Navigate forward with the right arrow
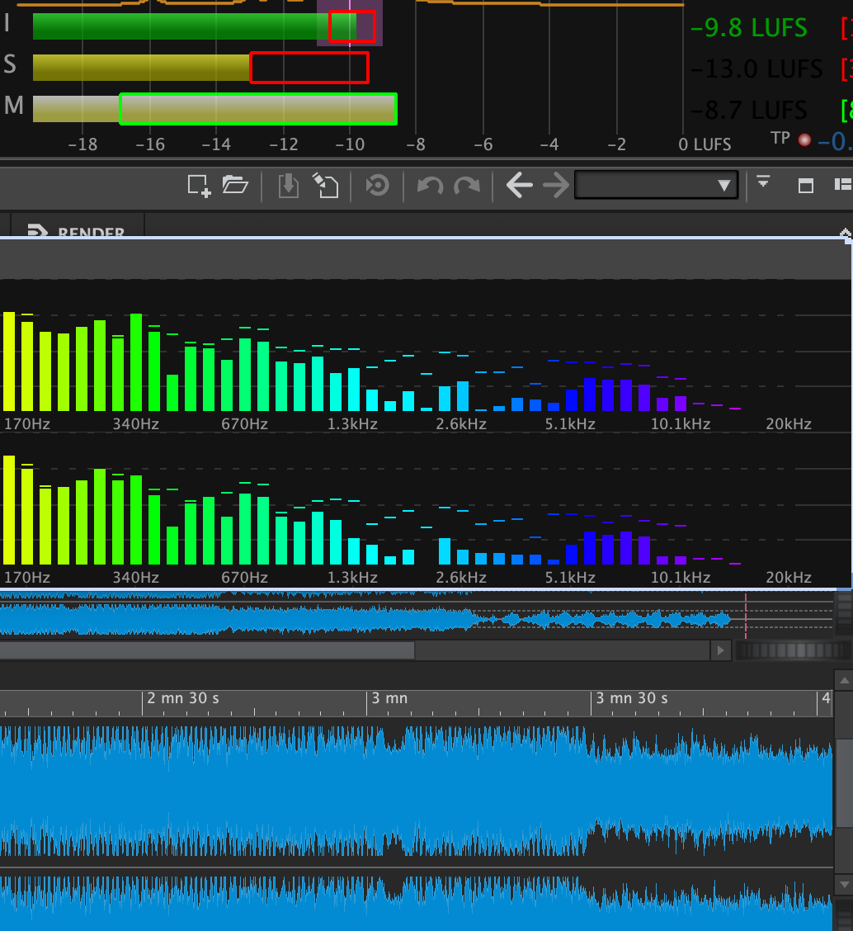The image size is (853, 931). (x=556, y=185)
